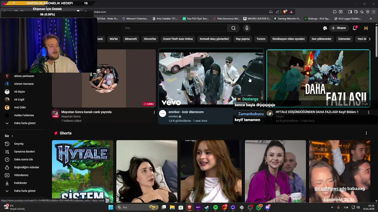
Task: Click the star icon left of Oluştur
Action: (325, 28)
